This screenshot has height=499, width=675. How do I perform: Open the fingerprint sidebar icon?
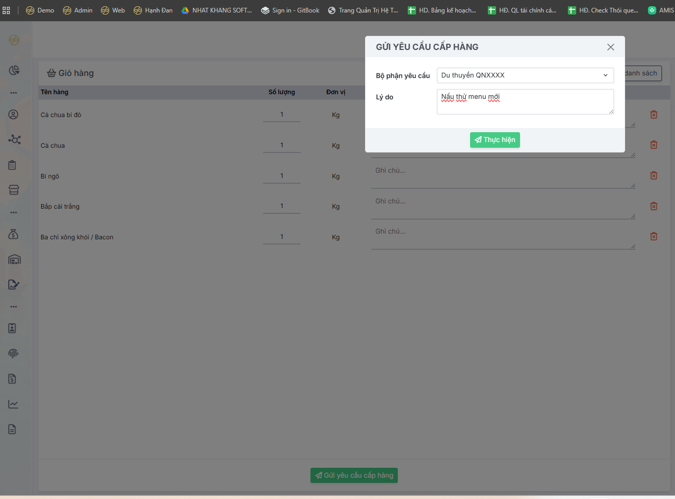pyautogui.click(x=14, y=354)
